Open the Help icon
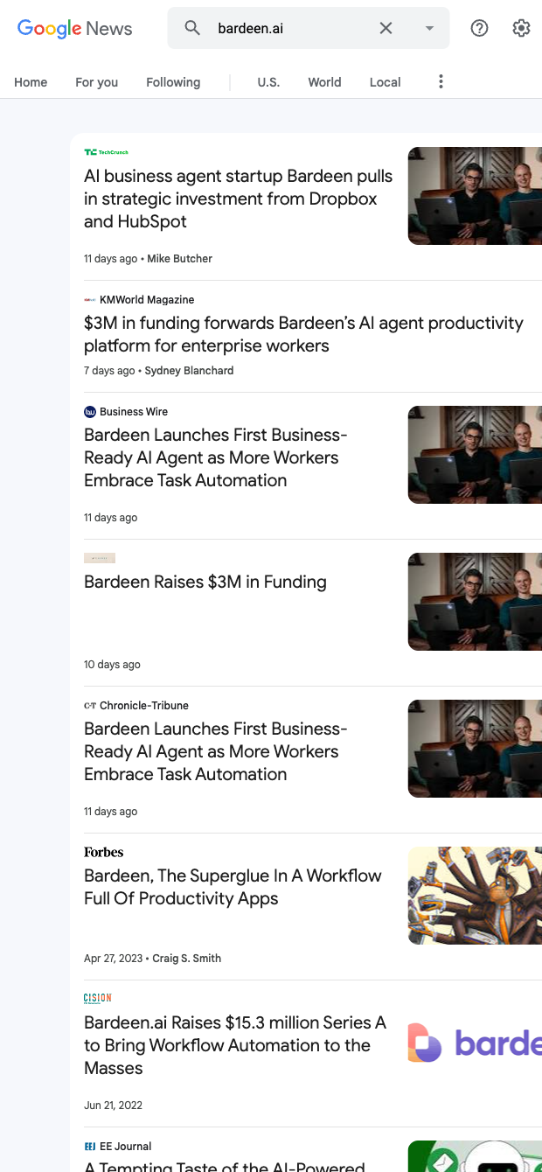The image size is (542, 1172). click(479, 28)
